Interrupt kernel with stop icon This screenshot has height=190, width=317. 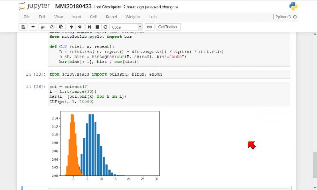(x=97, y=27)
